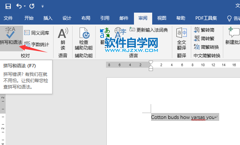Image resolution: width=240 pixels, height=145 pixels.
Task: Switch to the 插入 ribbon tab
Action: point(48,18)
